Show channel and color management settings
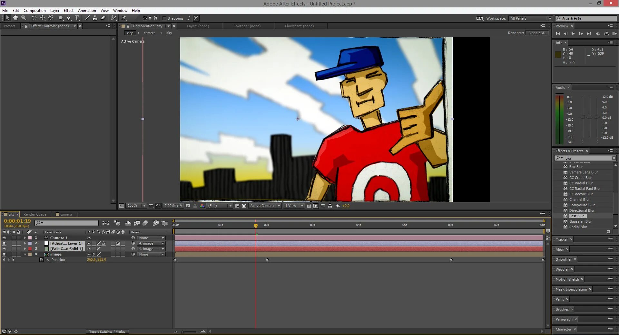 tap(202, 206)
